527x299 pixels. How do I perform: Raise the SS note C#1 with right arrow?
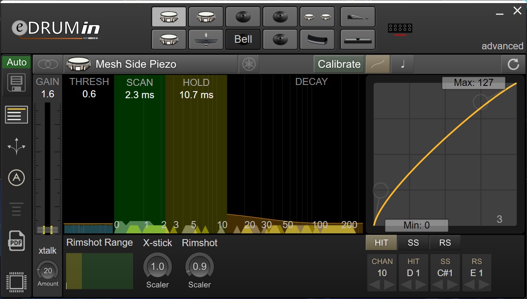(x=453, y=285)
